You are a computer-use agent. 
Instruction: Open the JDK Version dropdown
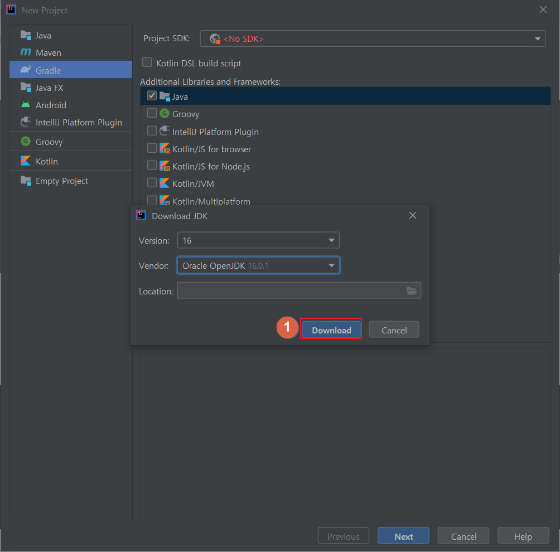(258, 240)
